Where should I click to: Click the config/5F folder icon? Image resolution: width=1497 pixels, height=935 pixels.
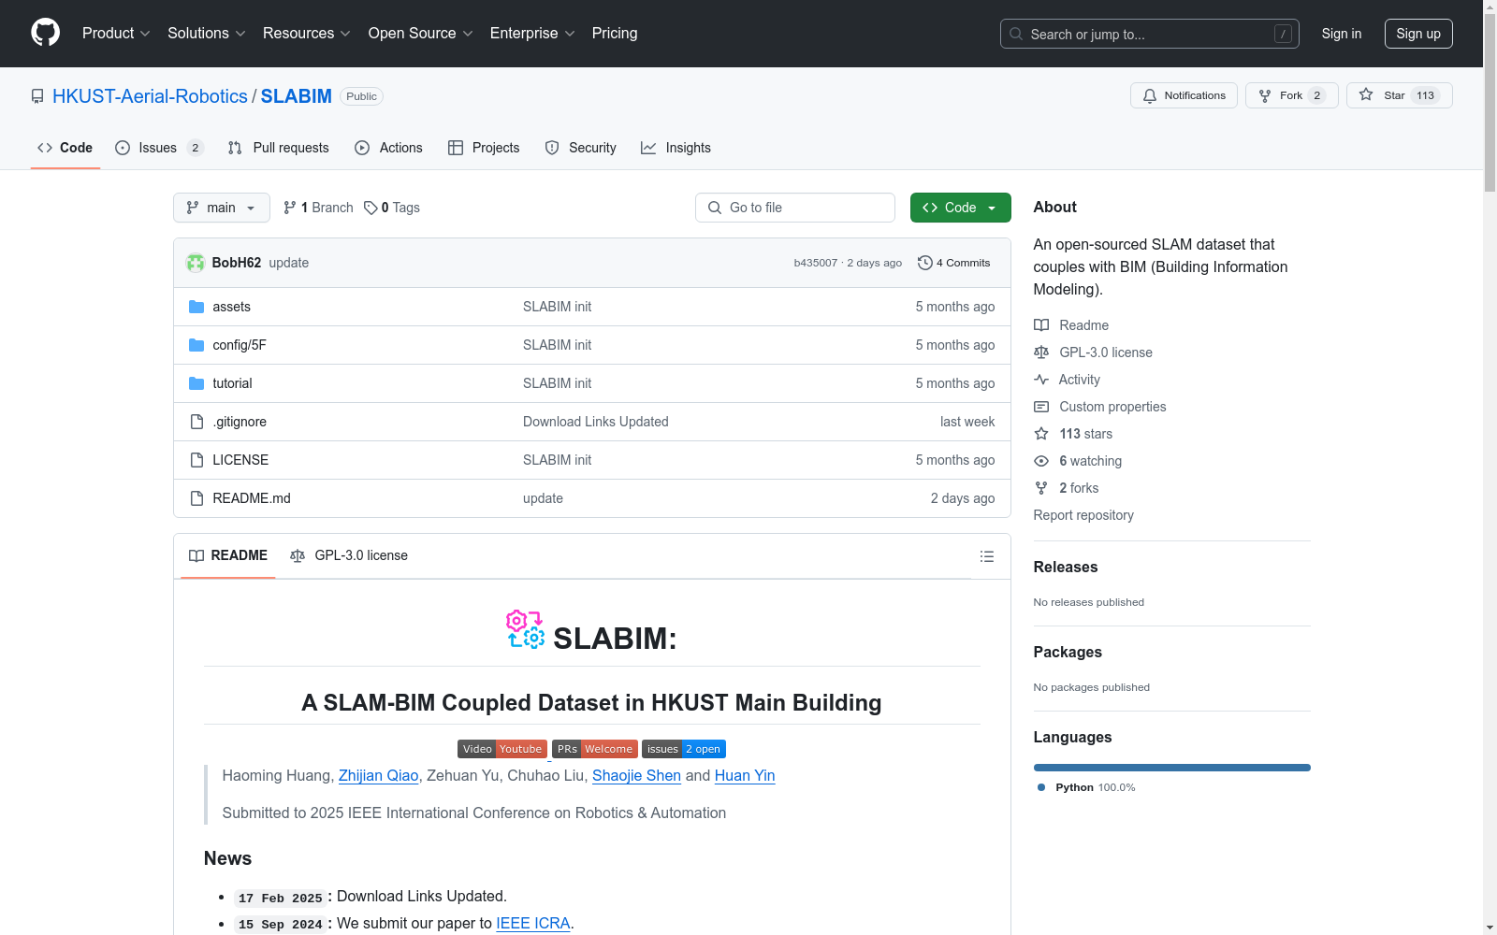click(196, 345)
